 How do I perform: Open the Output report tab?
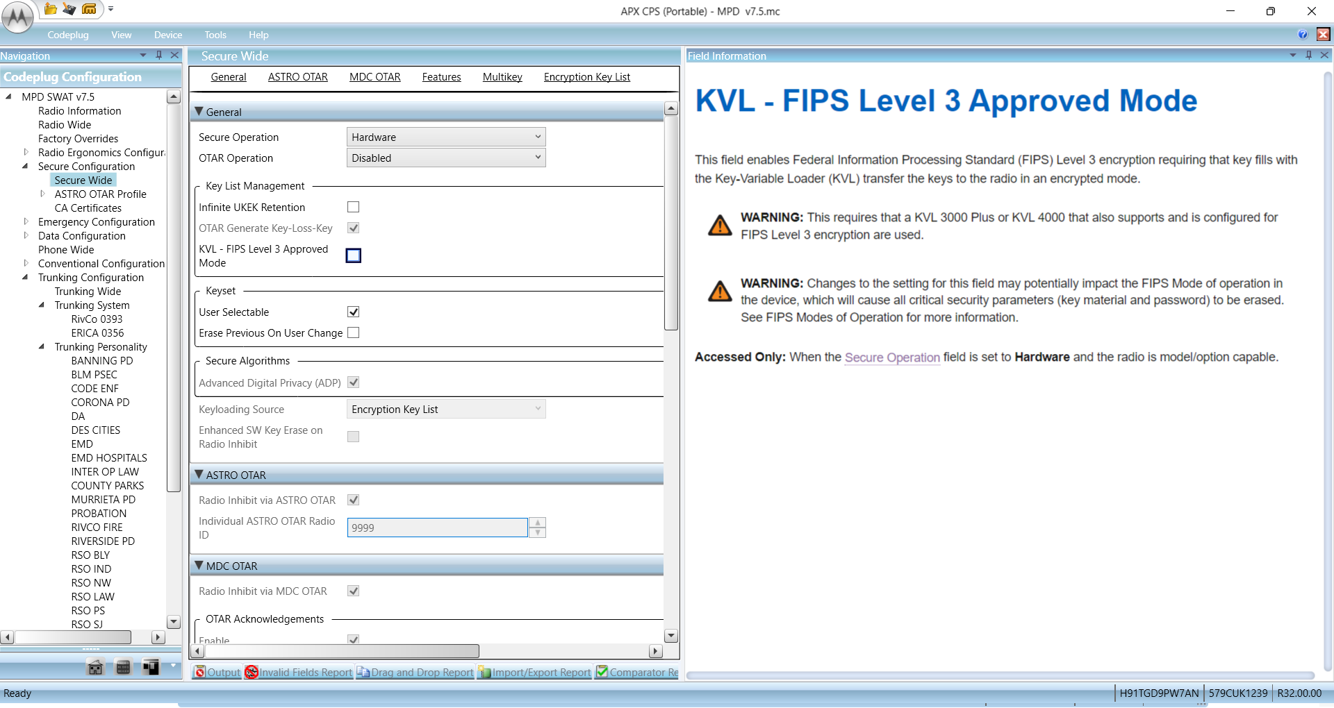tap(217, 672)
